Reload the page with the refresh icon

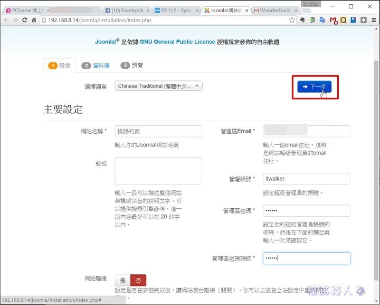[24, 20]
